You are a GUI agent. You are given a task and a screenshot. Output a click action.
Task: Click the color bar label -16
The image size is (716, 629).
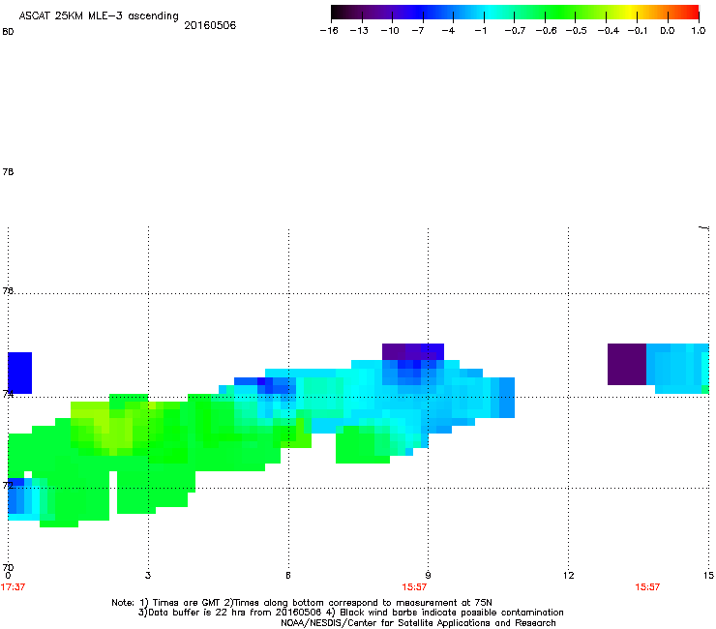[x=329, y=31]
